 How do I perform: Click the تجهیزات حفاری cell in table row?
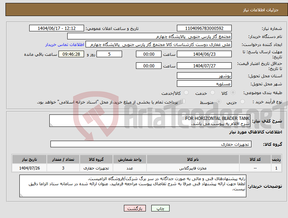(96, 168)
